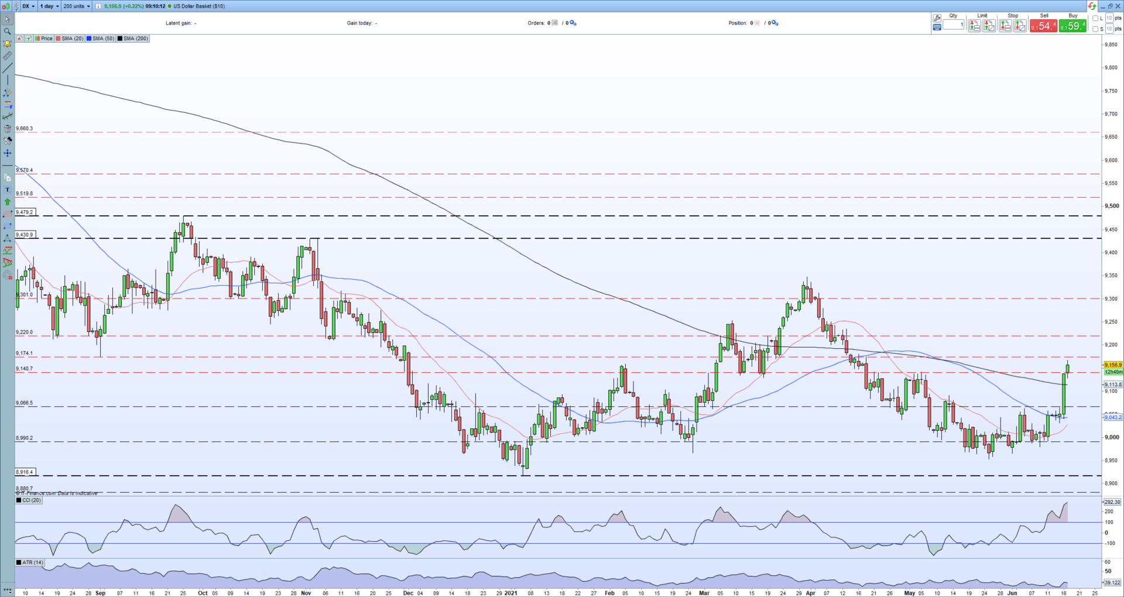Open the SMA (200) indicator legend

point(133,39)
